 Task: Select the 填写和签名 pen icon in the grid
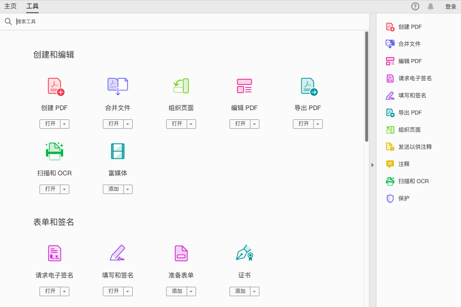pos(118,253)
